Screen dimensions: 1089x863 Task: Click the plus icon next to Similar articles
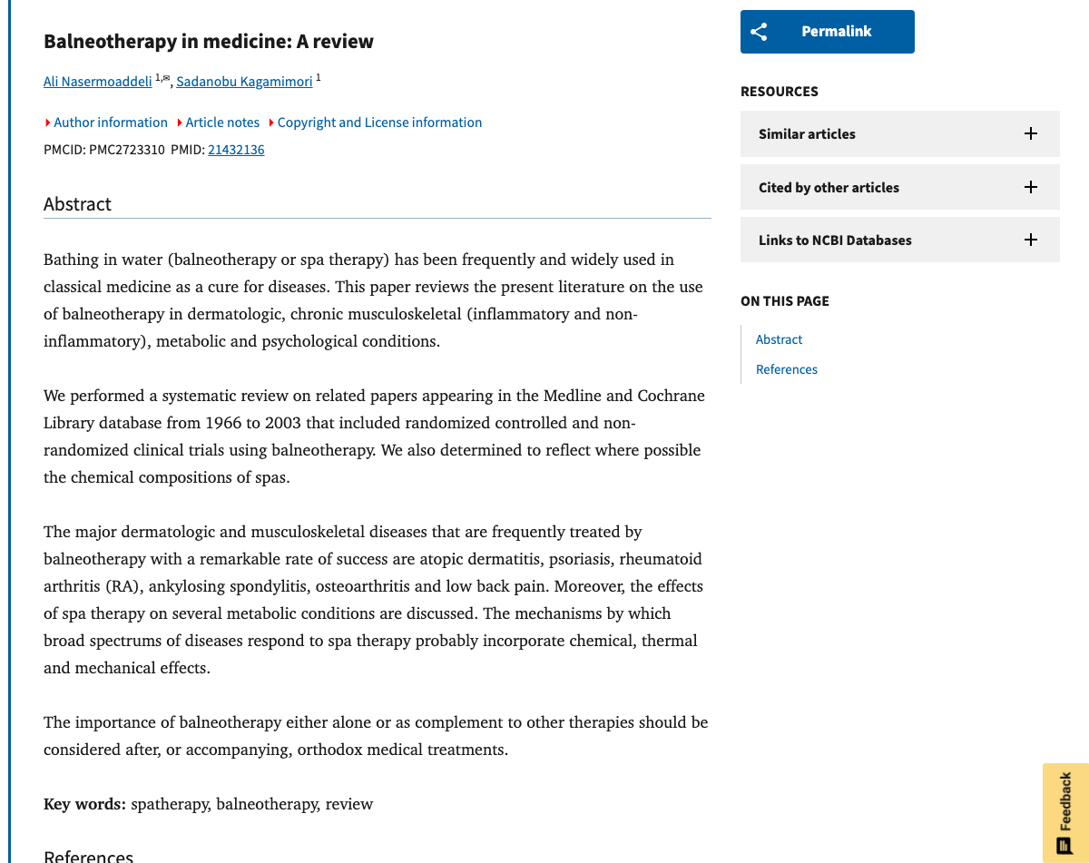click(x=1031, y=133)
